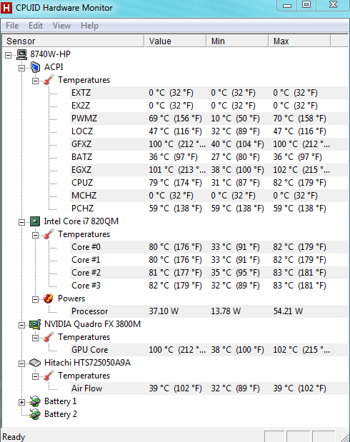Expand the Battery 1 node

pyautogui.click(x=21, y=403)
